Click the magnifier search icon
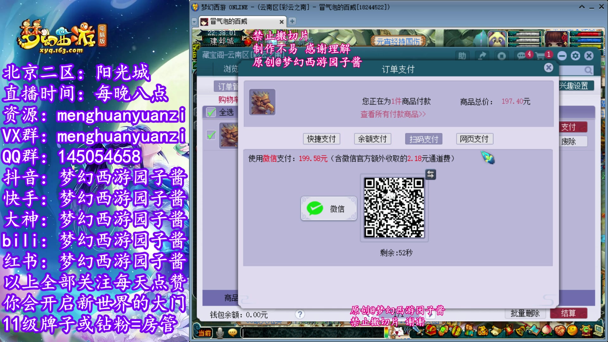 pos(588,70)
